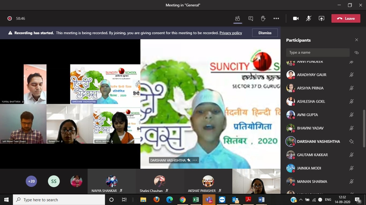The width and height of the screenshot is (366, 205).
Task: Raise your hand in the meeting
Action: coord(263,18)
